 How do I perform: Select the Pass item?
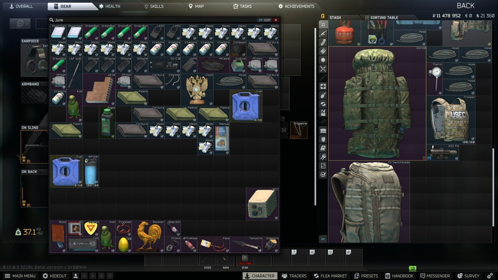[213, 245]
